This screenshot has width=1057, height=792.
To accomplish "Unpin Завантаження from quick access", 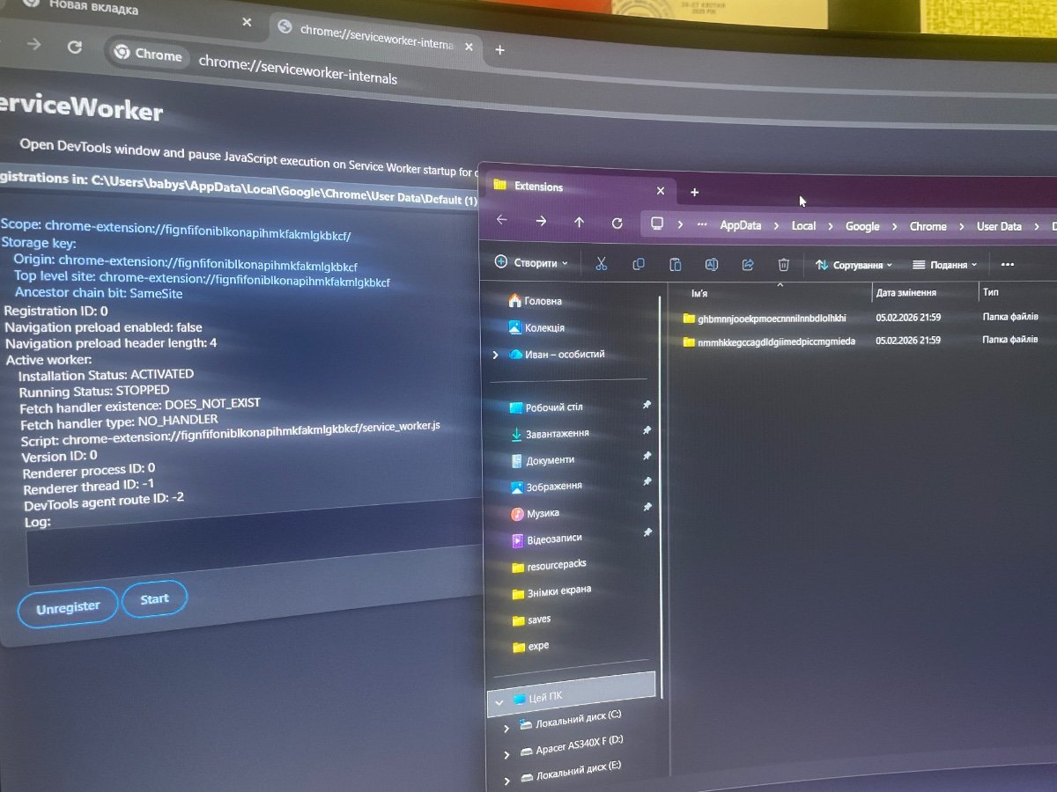I will pyautogui.click(x=647, y=430).
